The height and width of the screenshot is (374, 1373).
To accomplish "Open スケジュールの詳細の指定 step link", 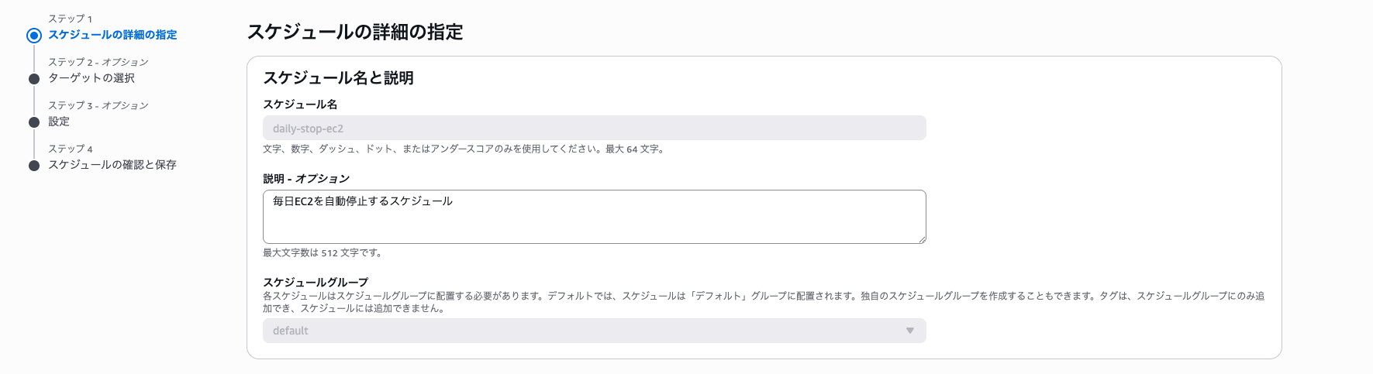I will point(112,35).
